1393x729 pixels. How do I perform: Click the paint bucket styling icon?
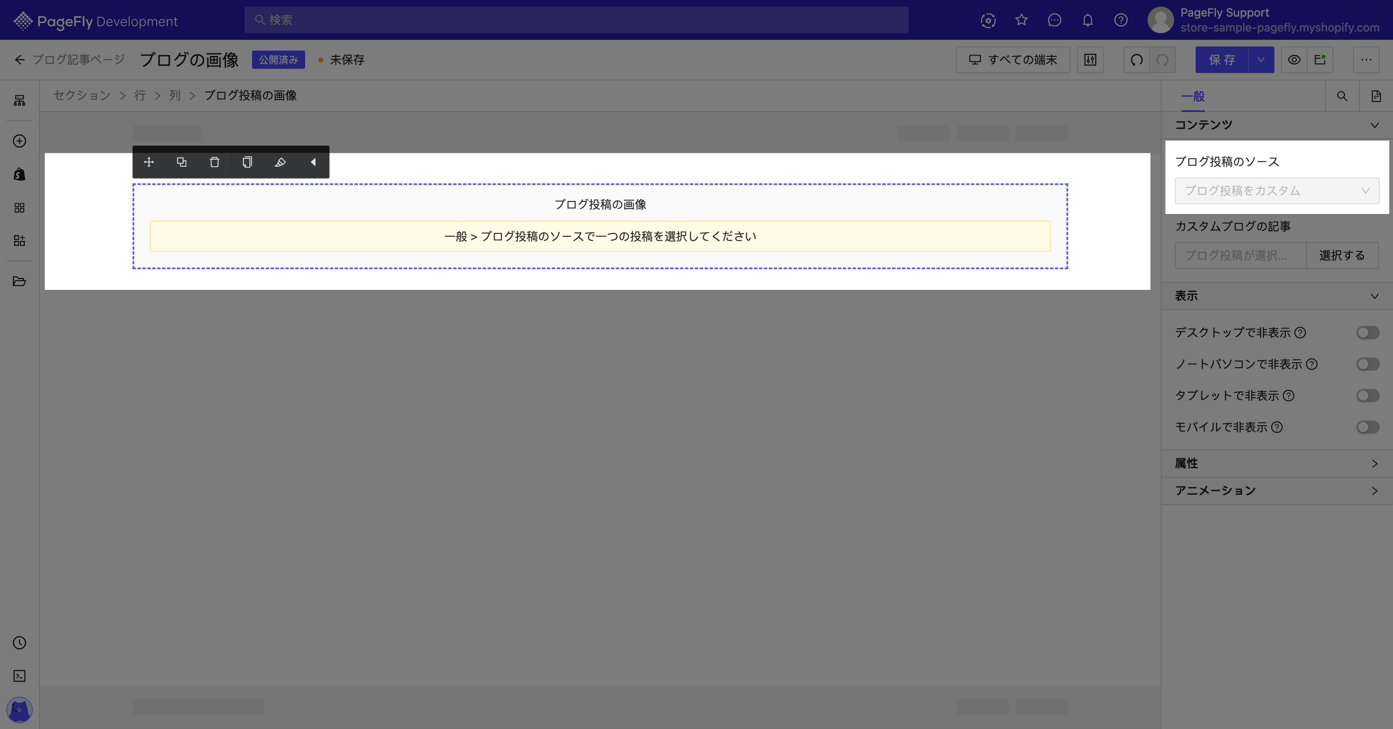[280, 162]
